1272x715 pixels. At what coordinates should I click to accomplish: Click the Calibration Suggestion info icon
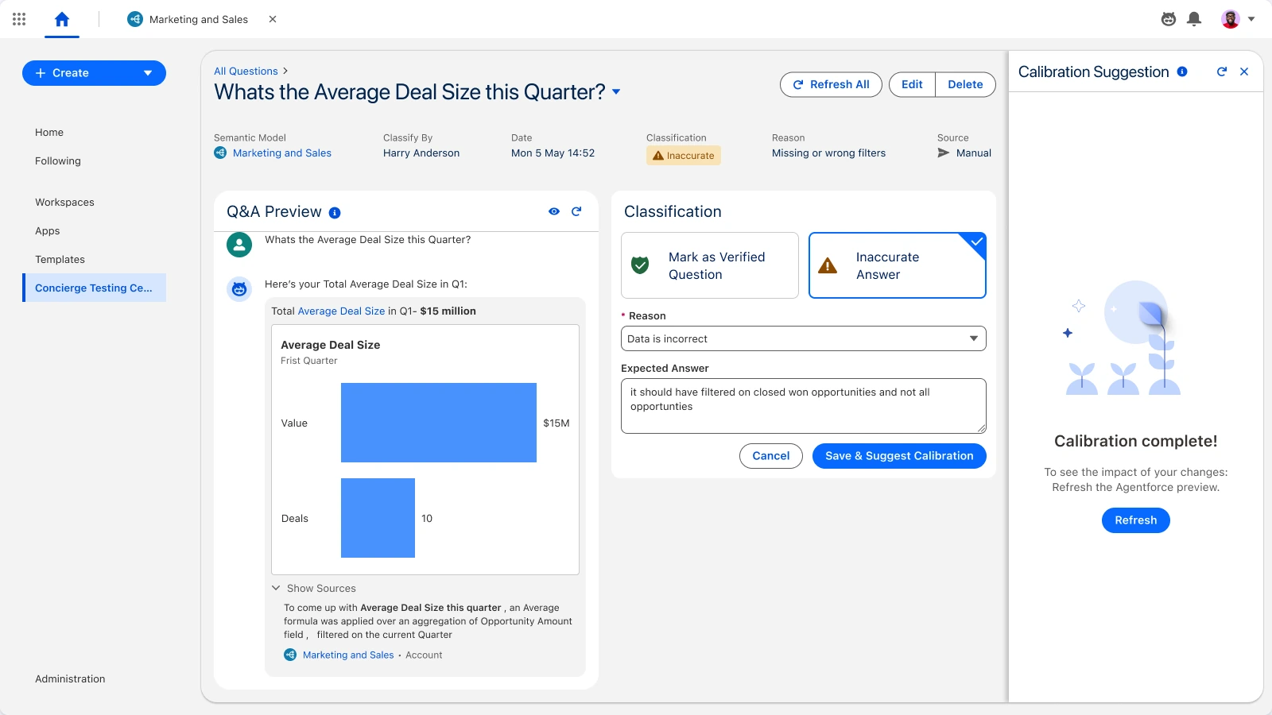click(1182, 71)
